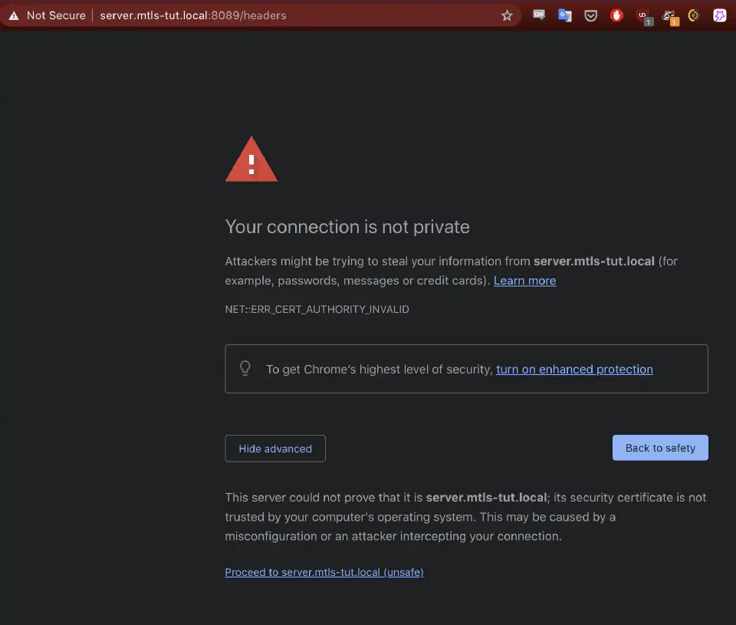Click the Back to safety button
736x625 pixels.
(x=660, y=448)
